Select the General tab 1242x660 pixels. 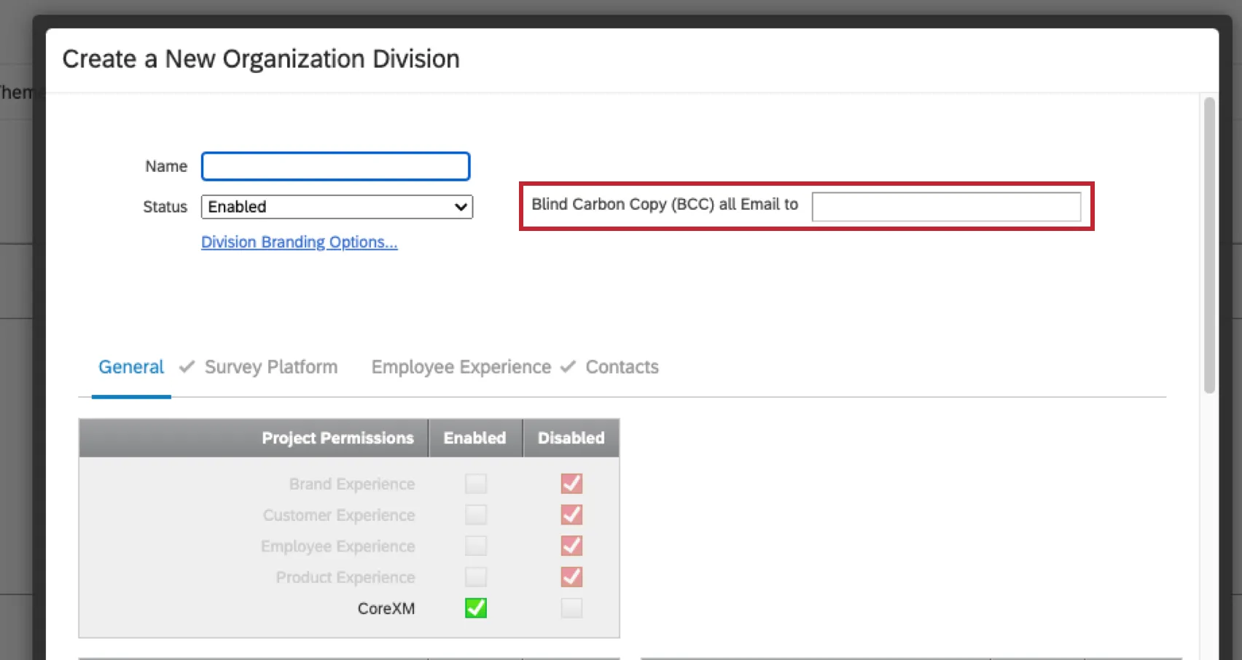[130, 366]
